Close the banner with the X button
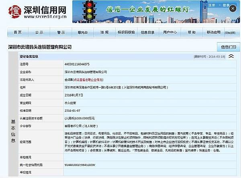 click(x=233, y=8)
